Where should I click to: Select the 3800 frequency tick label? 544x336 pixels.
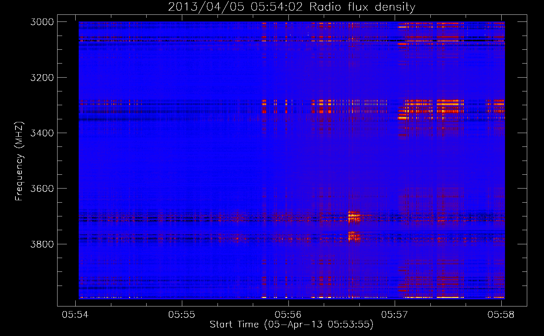tap(42, 244)
